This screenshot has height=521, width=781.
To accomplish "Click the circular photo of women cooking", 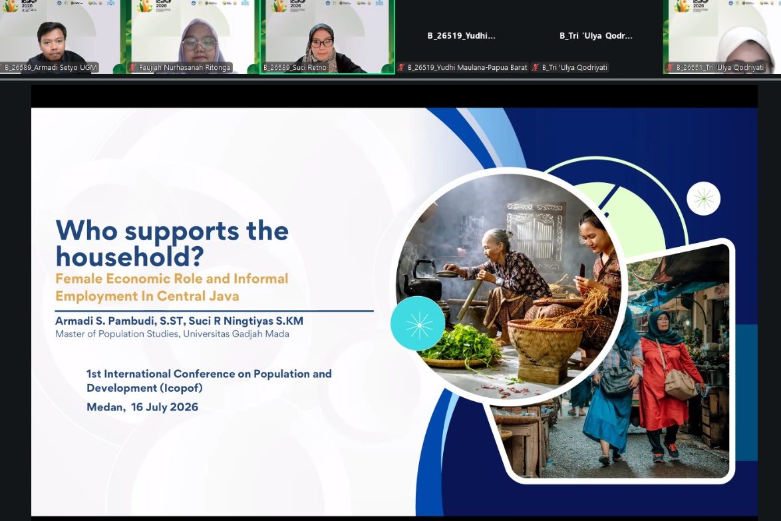I will click(508, 286).
